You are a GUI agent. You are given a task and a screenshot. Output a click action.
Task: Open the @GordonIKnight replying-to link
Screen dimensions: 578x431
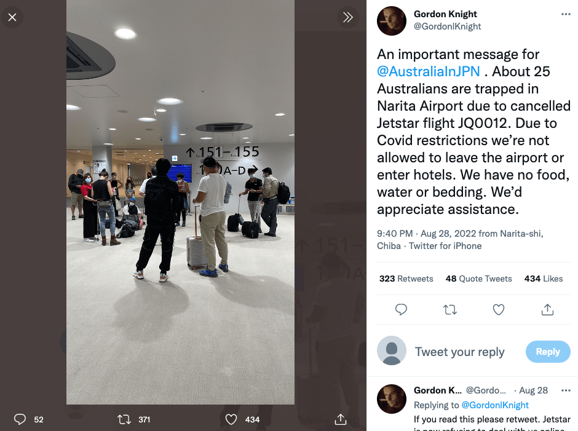tap(495, 405)
